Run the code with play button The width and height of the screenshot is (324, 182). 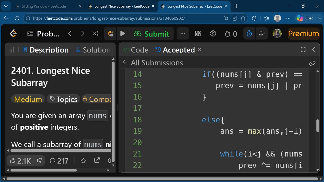click(x=123, y=34)
